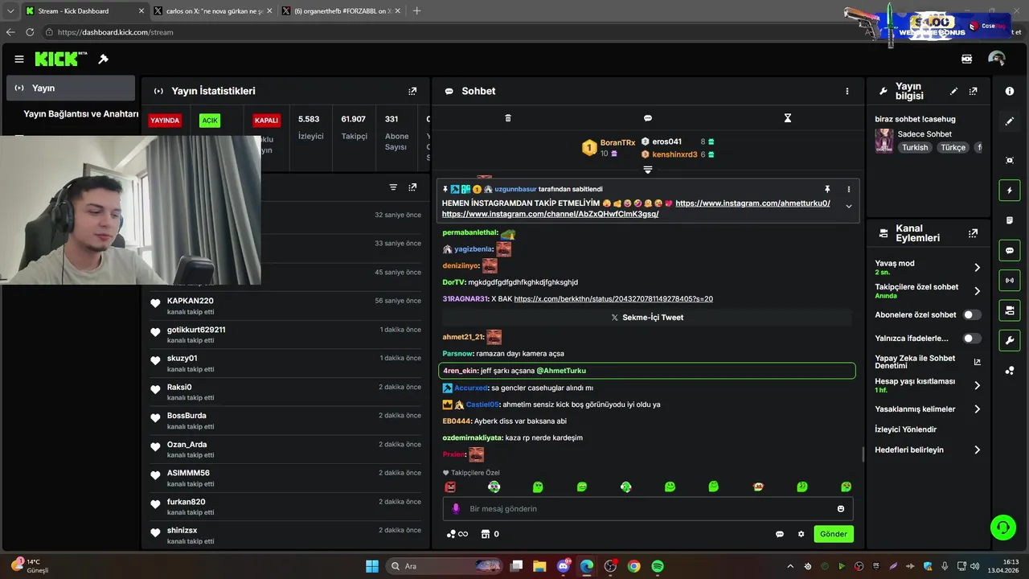1029x579 pixels.
Task: Open chat settings gear icon
Action: click(x=801, y=534)
